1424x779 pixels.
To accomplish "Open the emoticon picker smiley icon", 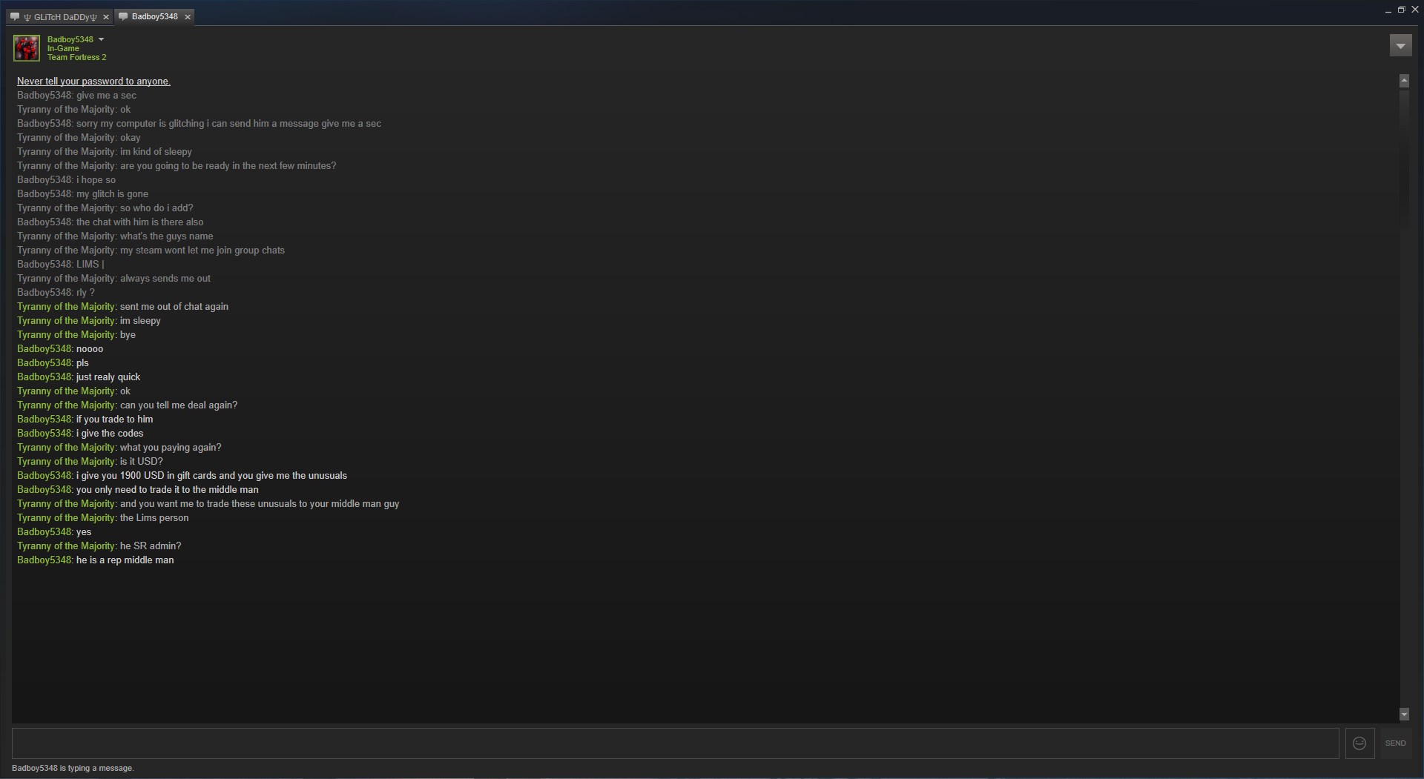I will coord(1359,743).
